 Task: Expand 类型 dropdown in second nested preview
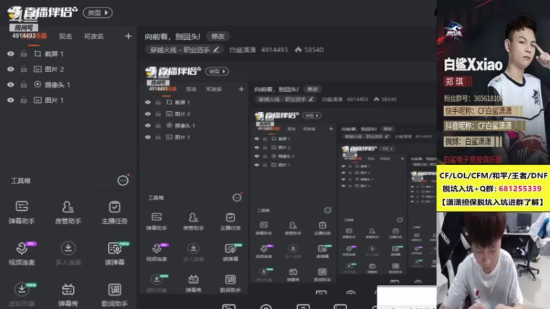coord(312,115)
